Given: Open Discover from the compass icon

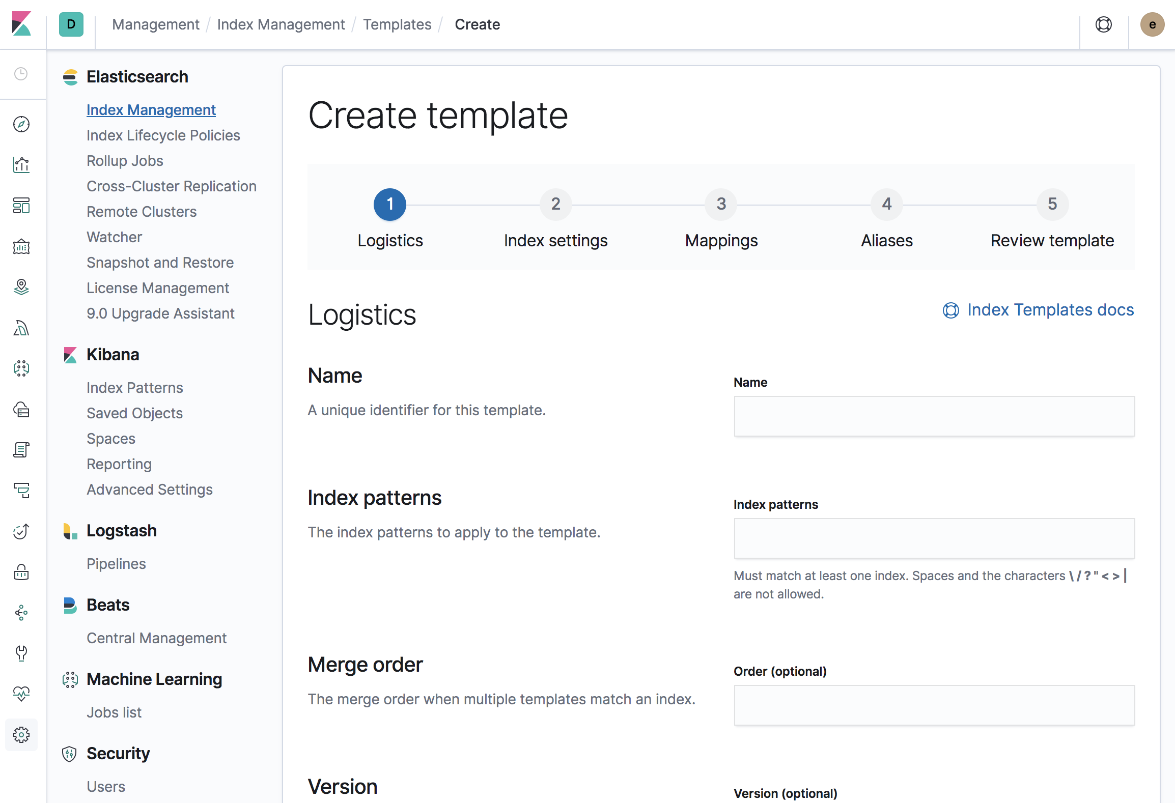Looking at the screenshot, I should point(21,124).
